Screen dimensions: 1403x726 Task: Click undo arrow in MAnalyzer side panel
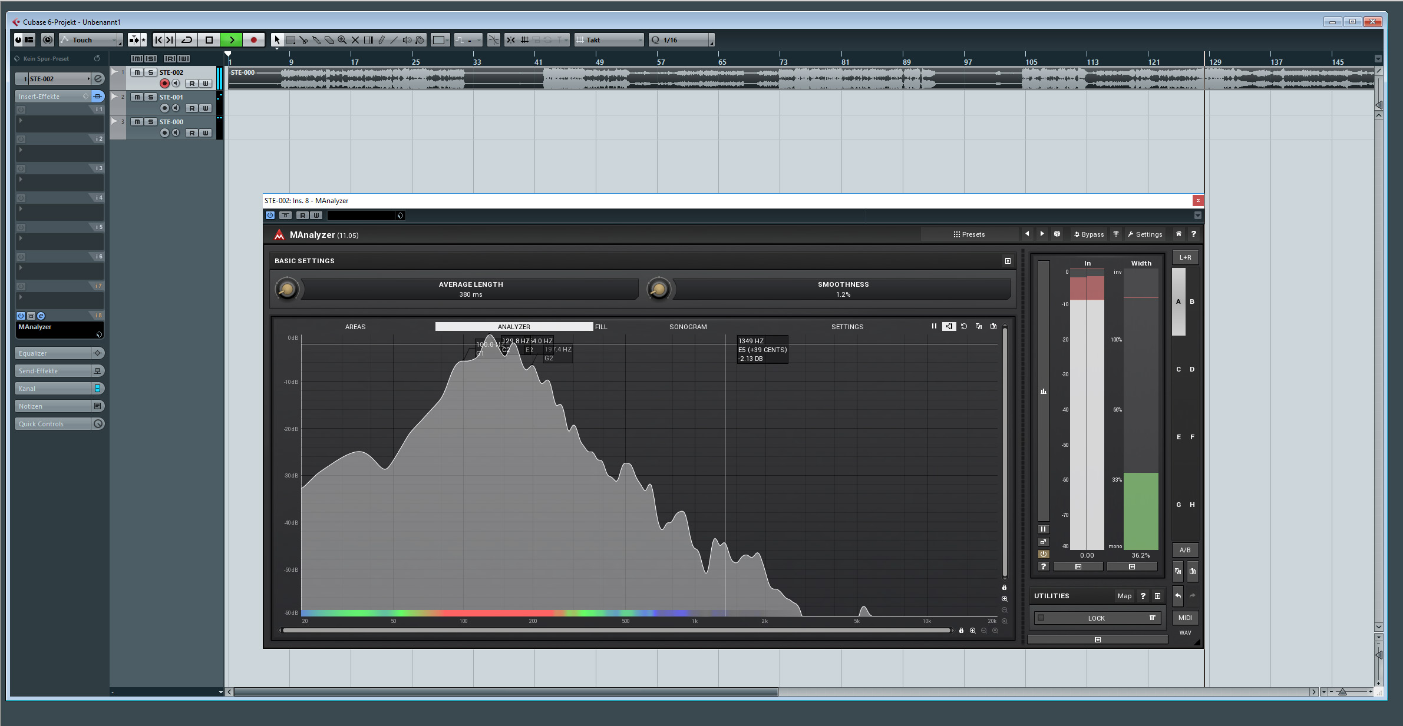tap(1178, 596)
